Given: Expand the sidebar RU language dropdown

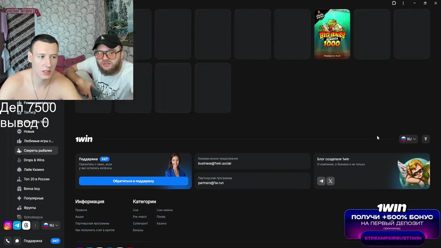Looking at the screenshot, I should coord(51,225).
